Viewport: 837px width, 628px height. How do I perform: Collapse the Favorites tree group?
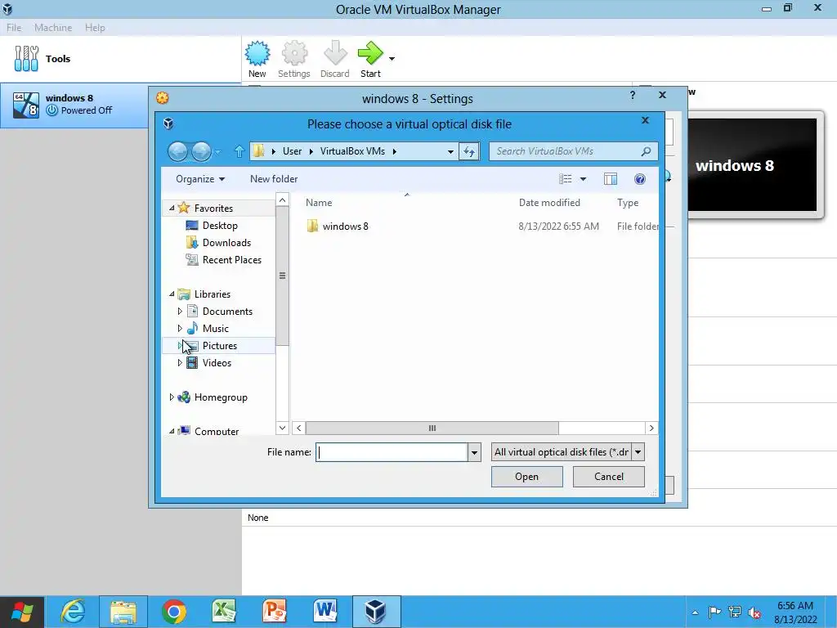[172, 208]
